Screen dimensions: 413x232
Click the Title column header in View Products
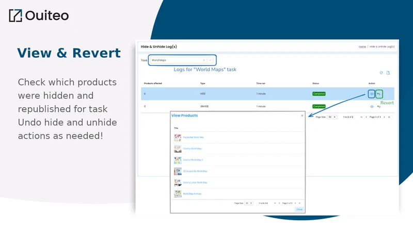176,128
